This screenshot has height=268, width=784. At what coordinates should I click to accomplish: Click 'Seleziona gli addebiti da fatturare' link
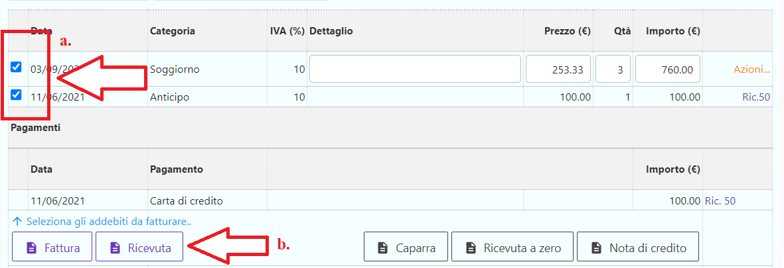(102, 221)
